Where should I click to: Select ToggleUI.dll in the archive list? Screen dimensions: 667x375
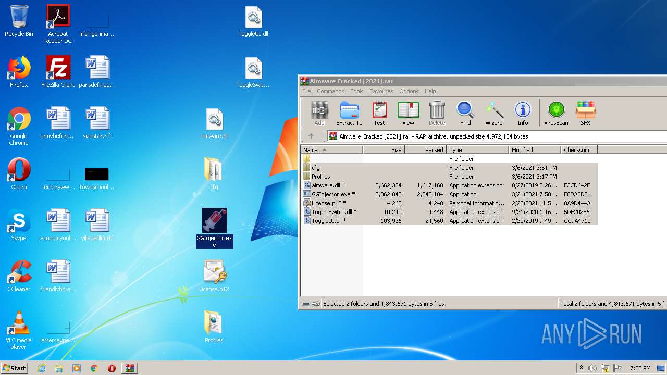click(449, 221)
